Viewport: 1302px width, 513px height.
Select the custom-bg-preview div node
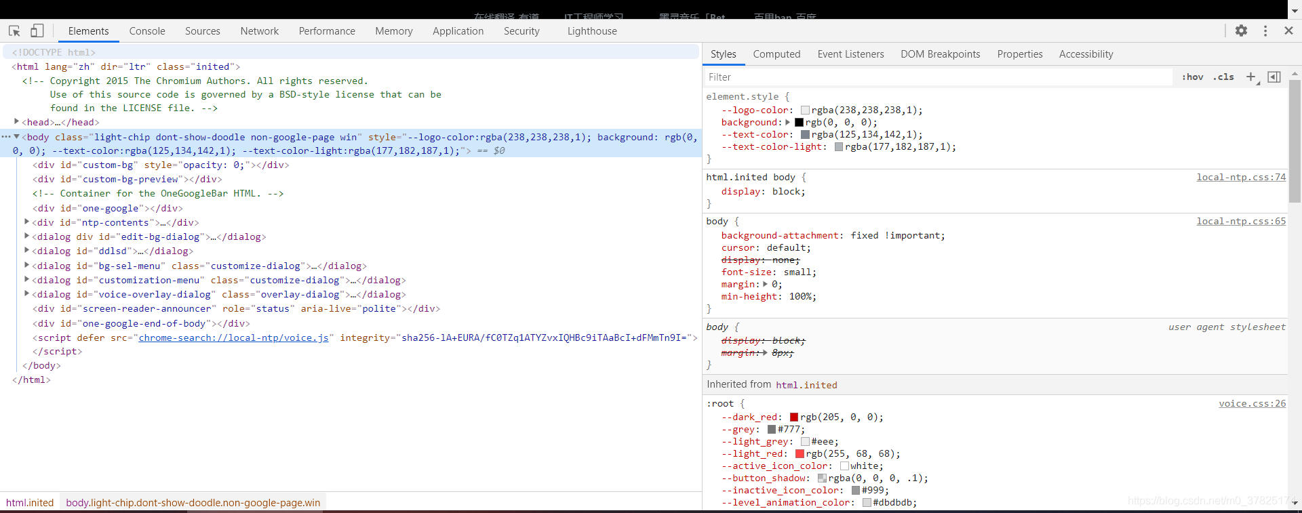tap(127, 179)
